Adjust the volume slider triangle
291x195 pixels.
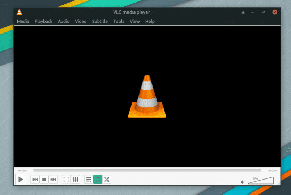(x=261, y=180)
